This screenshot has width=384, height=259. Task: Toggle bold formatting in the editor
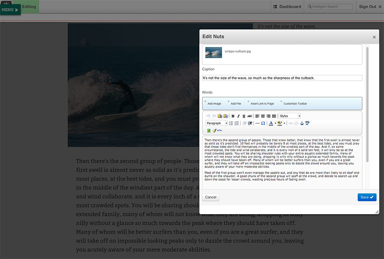click(x=233, y=116)
